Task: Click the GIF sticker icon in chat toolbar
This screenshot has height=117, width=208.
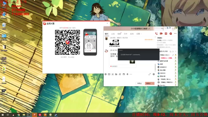Action: [109, 74]
